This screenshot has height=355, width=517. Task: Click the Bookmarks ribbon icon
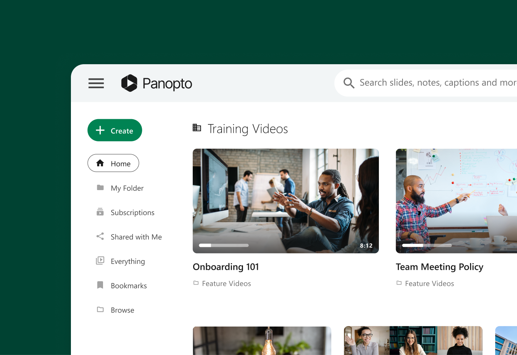click(x=100, y=285)
